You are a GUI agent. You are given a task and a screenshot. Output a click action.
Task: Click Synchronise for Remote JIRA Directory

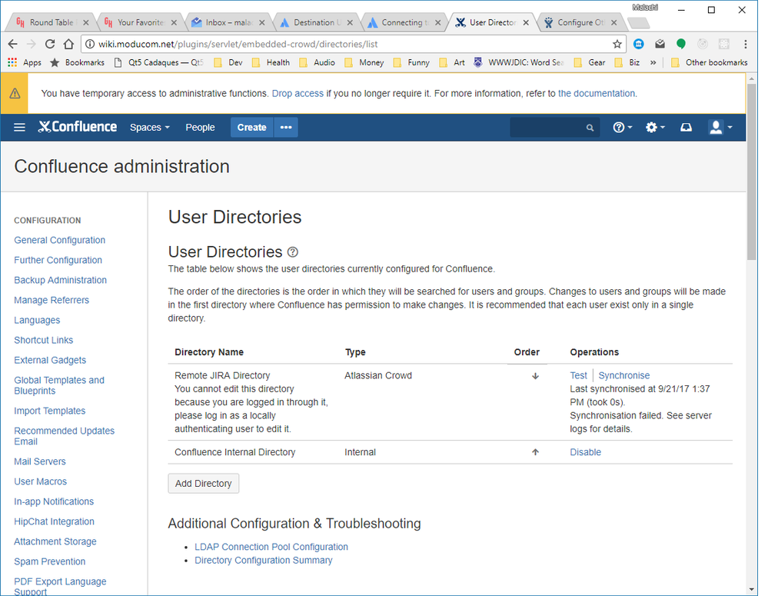(x=624, y=376)
